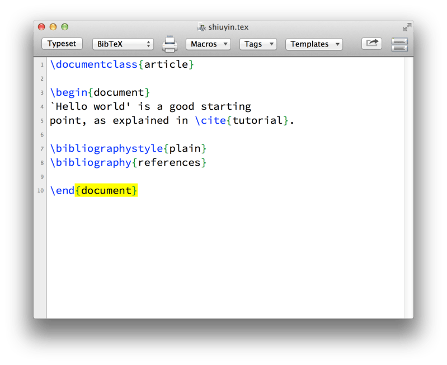This screenshot has width=447, height=365.
Task: Open the Tags dropdown menu
Action: pos(258,44)
